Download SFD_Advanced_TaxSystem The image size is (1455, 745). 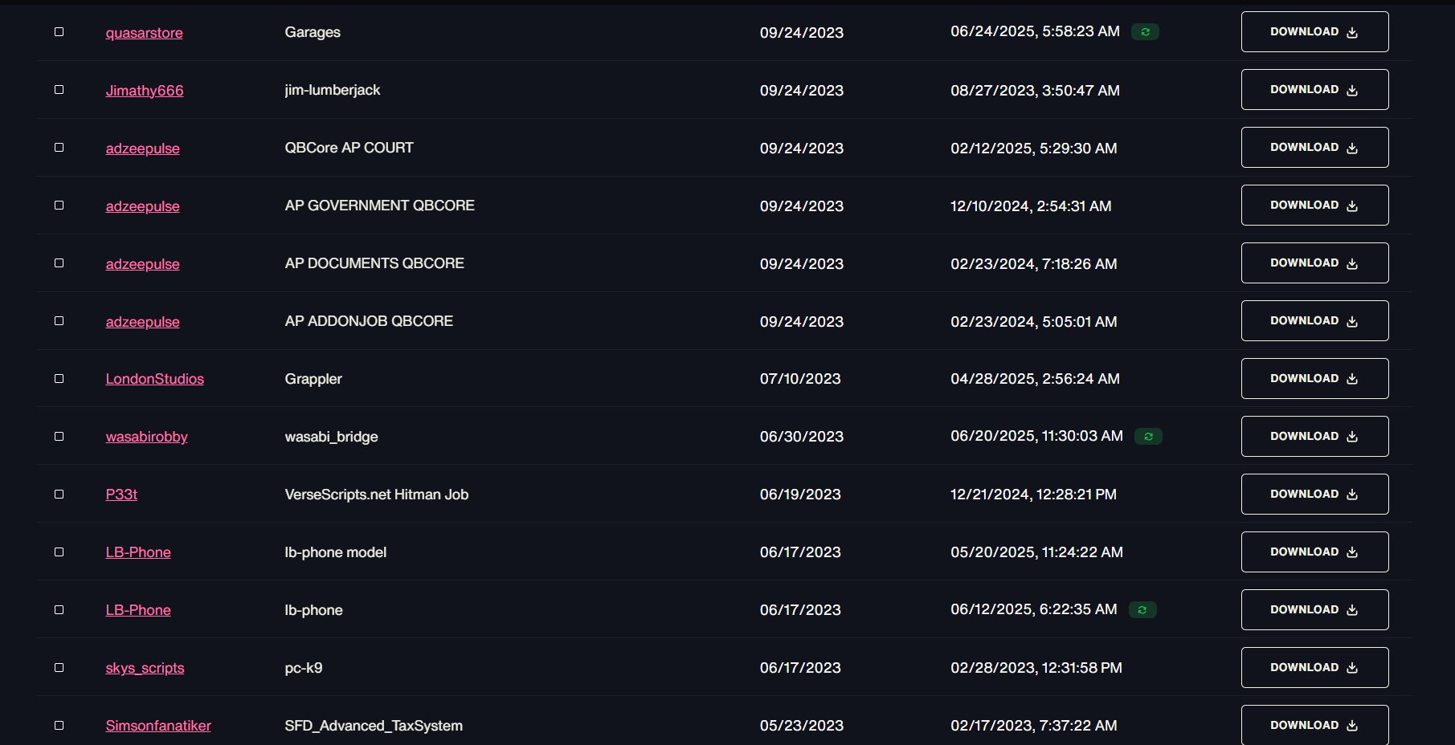[x=1314, y=725]
